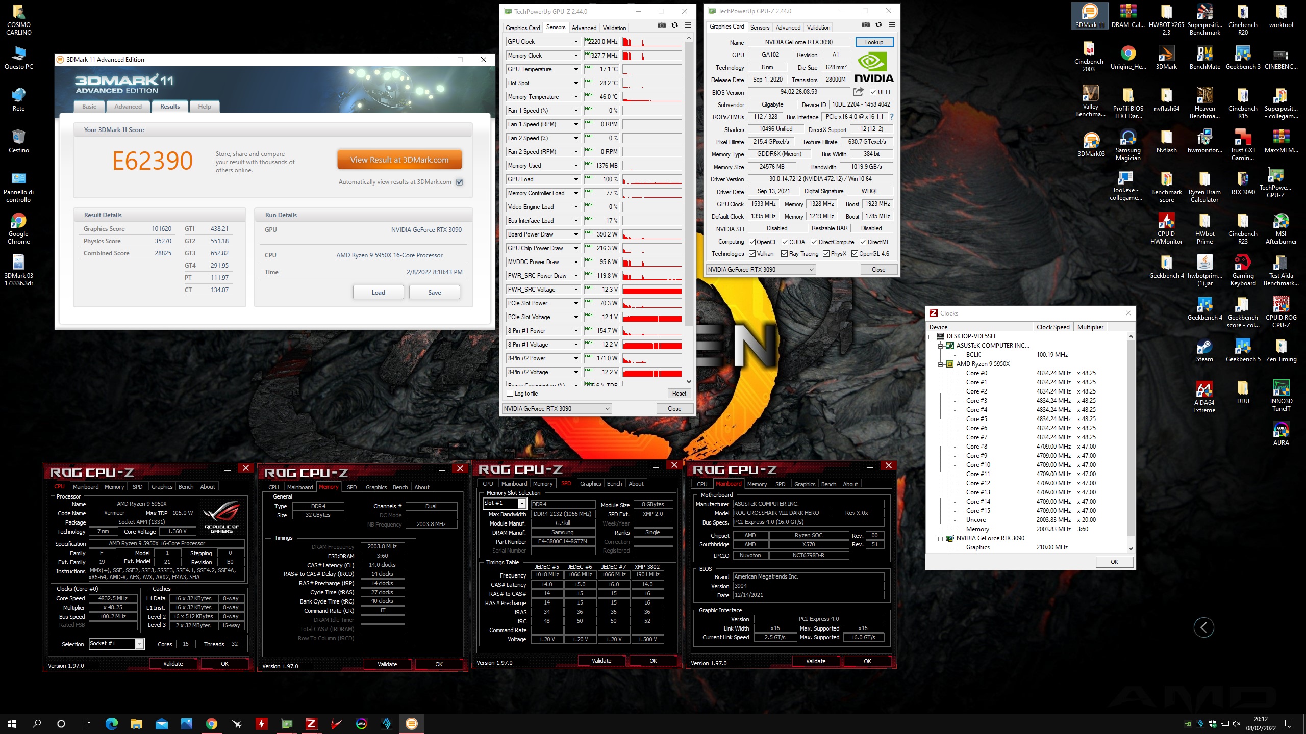Click GPU Load sensor graph
Viewport: 1306px width, 734px height.
pyautogui.click(x=652, y=179)
